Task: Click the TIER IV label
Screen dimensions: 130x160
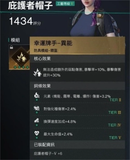Action: (114, 125)
